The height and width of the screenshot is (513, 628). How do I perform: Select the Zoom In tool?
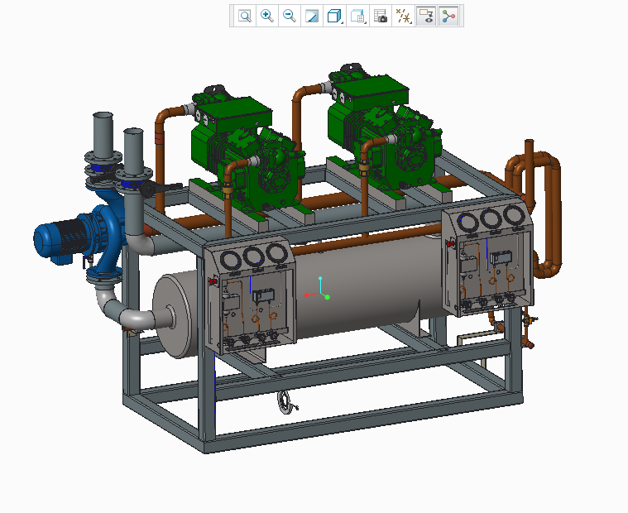click(x=267, y=16)
